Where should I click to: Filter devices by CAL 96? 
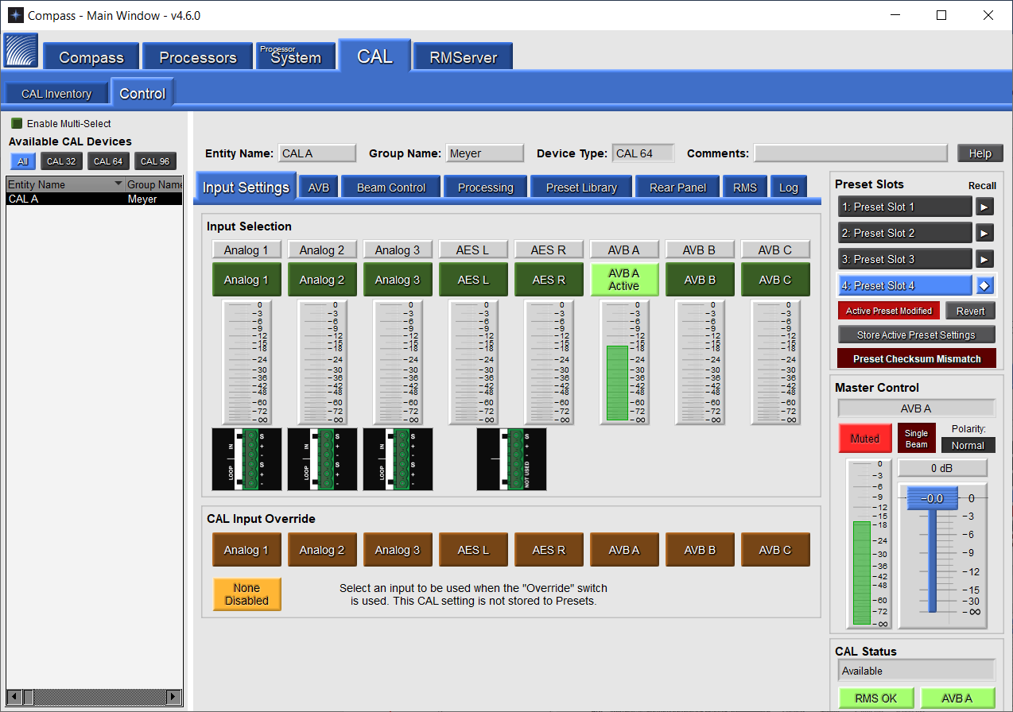[155, 161]
